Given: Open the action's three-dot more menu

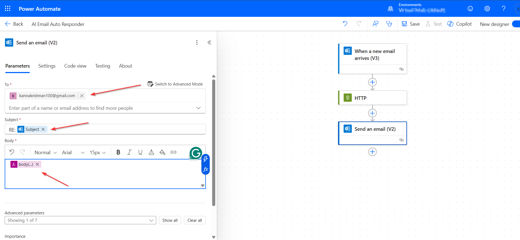Looking at the screenshot, I should click(197, 42).
